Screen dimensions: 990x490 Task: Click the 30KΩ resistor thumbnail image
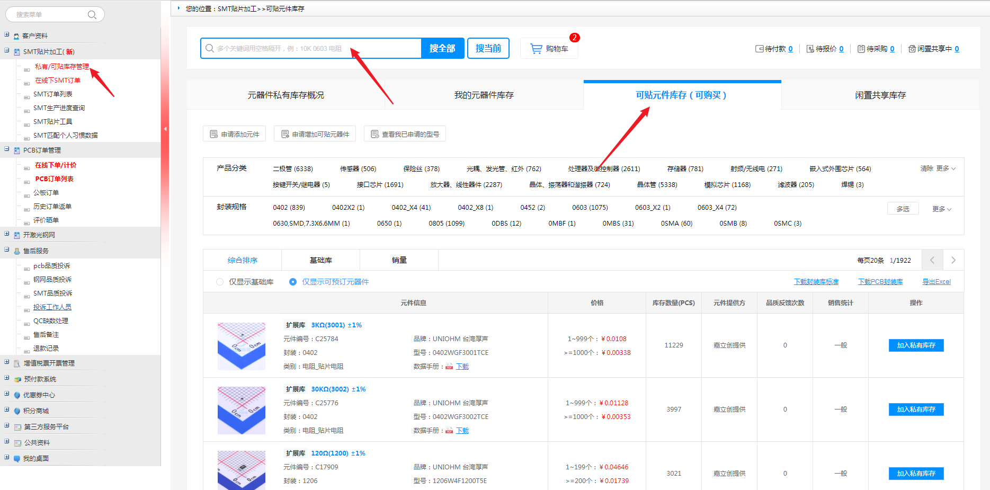coord(242,410)
